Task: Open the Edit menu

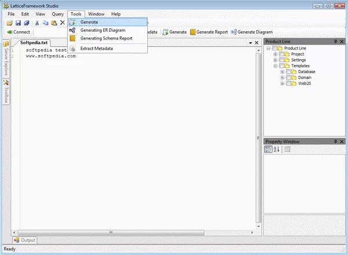Action: tap(25, 14)
